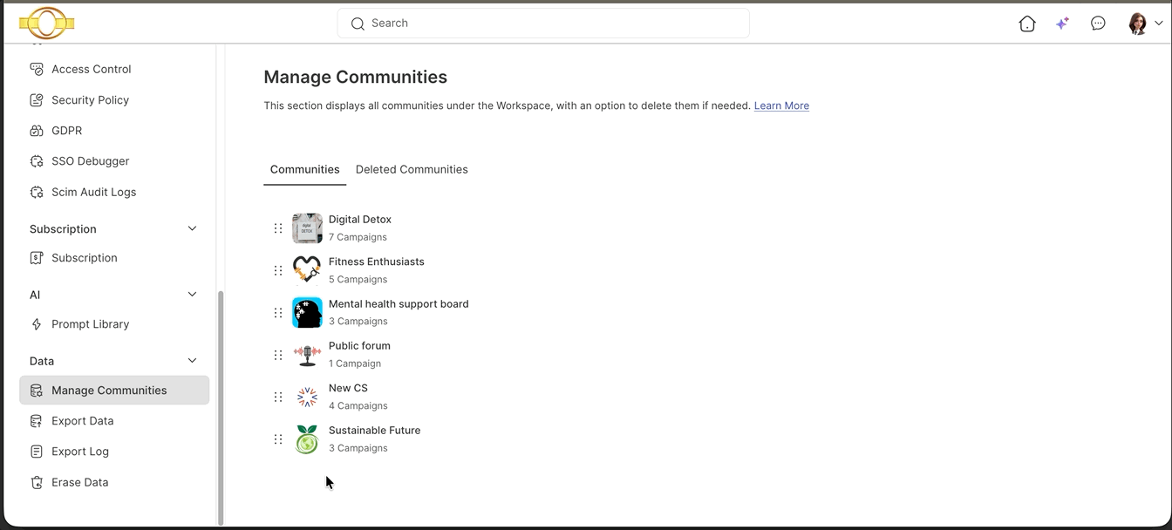Select the Fitness Enthusiasts community name
The image size is (1172, 530).
pos(377,262)
